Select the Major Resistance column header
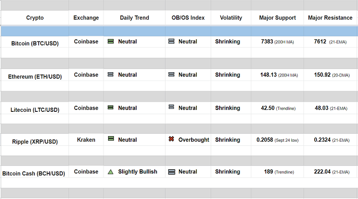Image resolution: width=358 pixels, height=199 pixels. pos(330,18)
